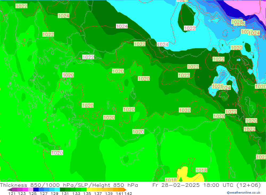This screenshot has height=195, width=266.
Task: Click the purple left arrow end of legend
Action: tap(10, 190)
